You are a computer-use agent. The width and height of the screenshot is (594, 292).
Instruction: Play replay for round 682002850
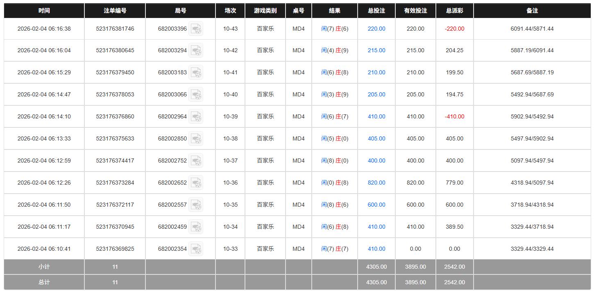click(196, 139)
